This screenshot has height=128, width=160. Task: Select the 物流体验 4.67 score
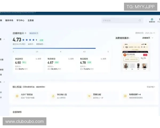pos(50,62)
